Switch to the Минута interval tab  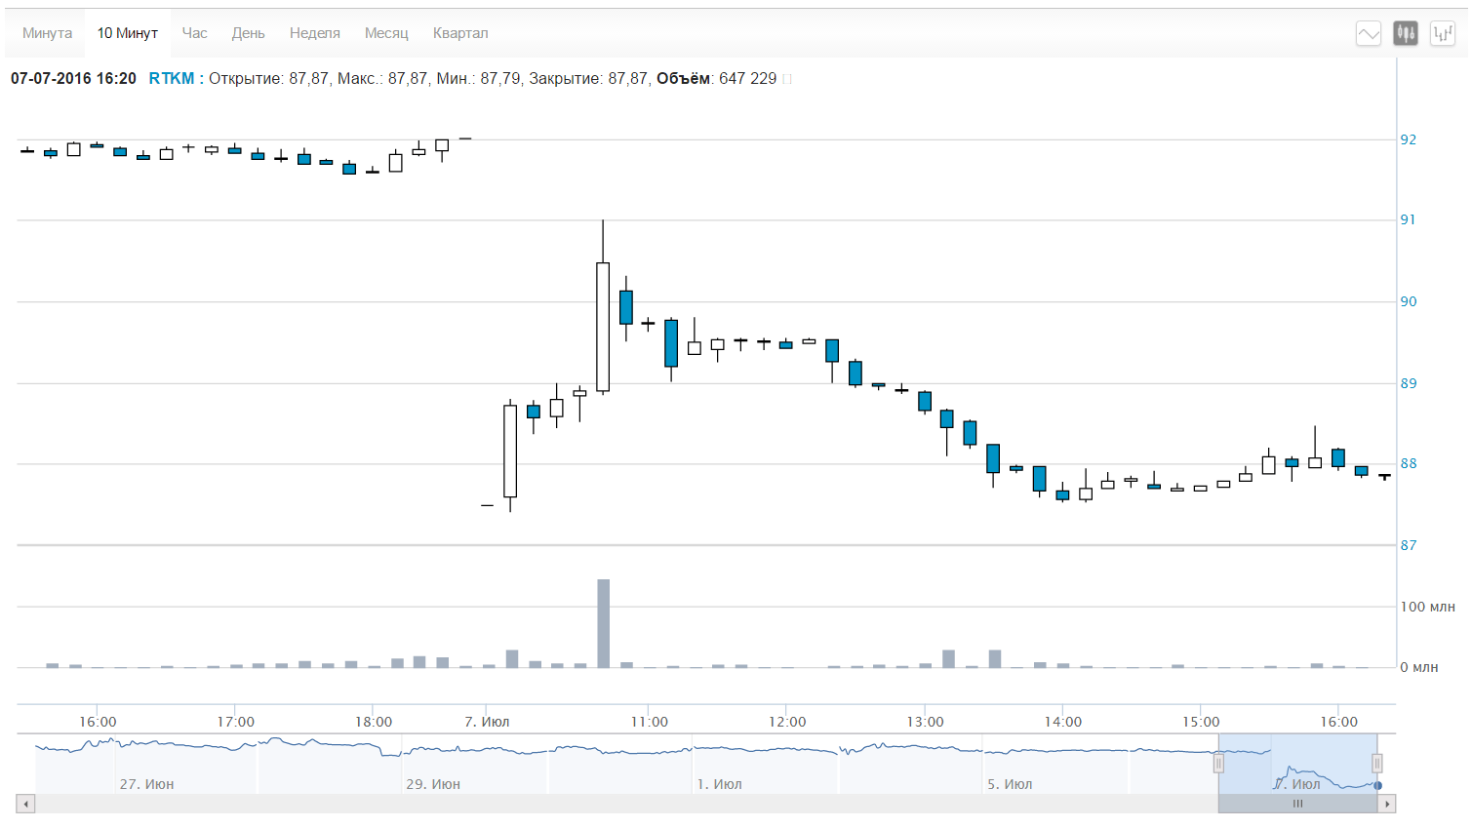click(47, 33)
